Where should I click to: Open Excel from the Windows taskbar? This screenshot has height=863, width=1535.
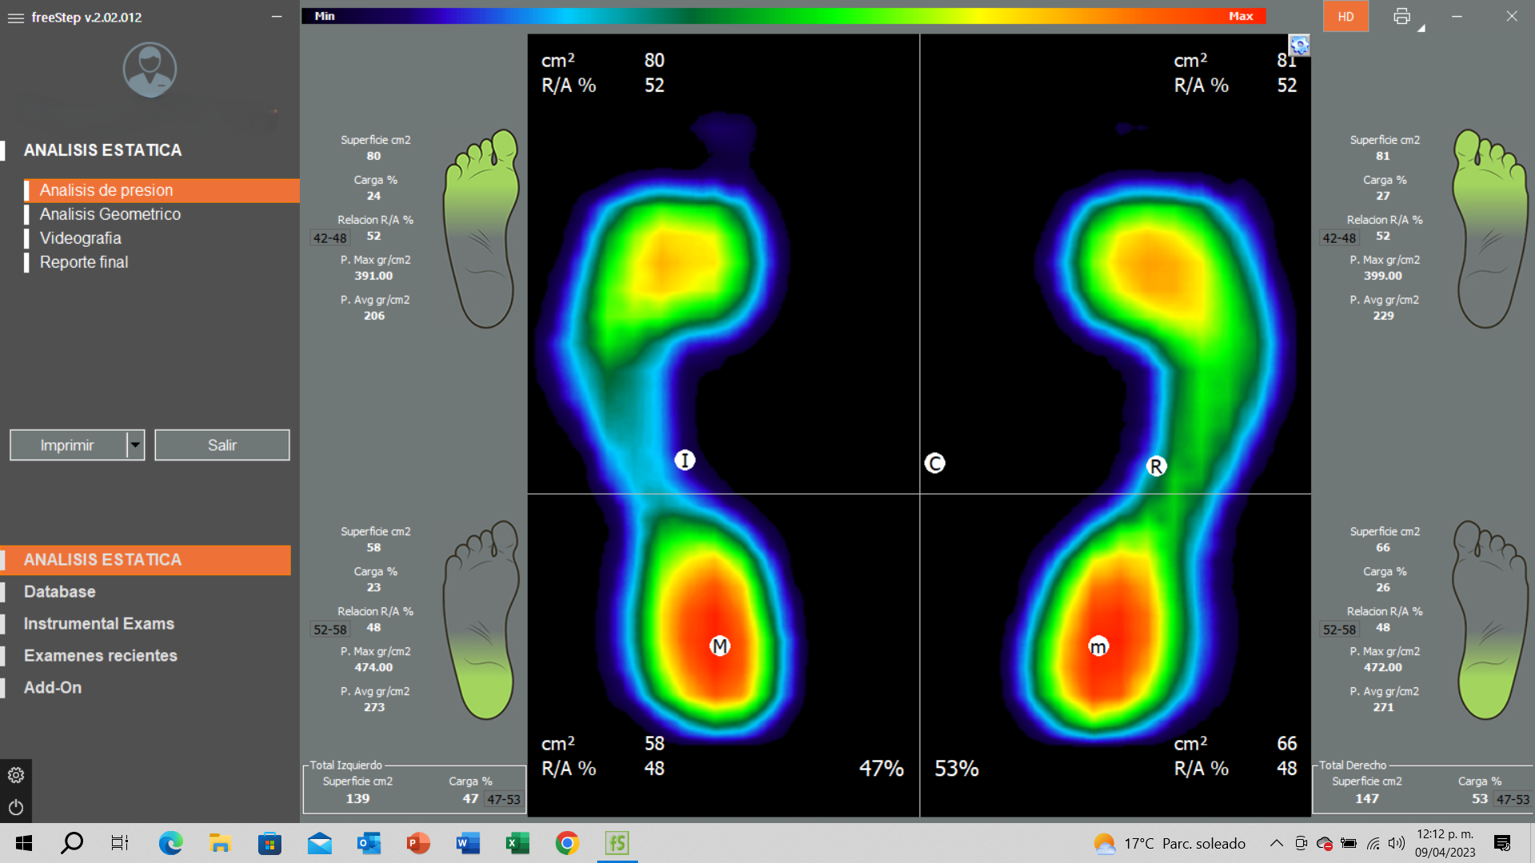click(517, 843)
